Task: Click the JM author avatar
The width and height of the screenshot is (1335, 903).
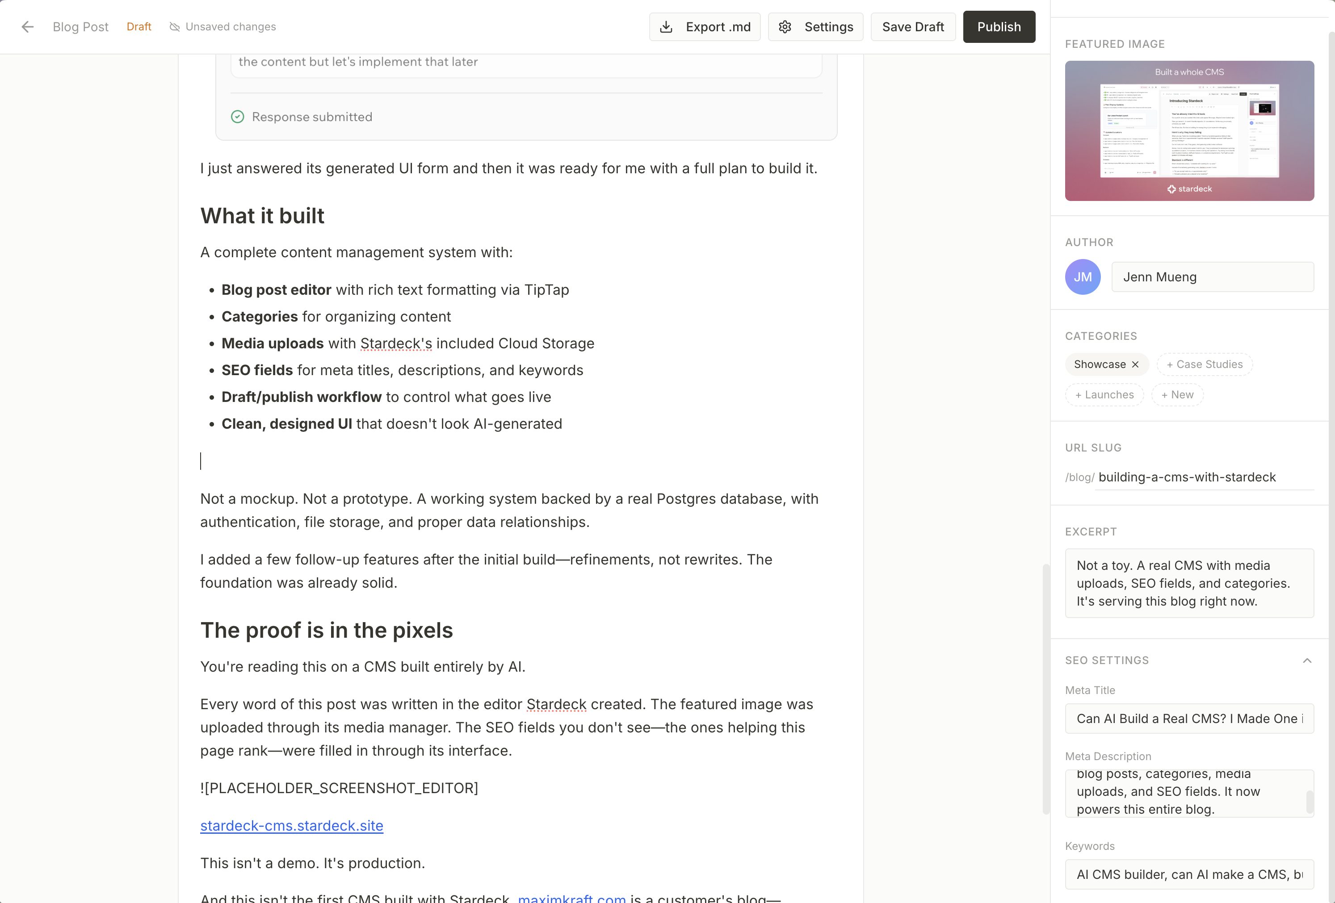Action: click(1082, 277)
